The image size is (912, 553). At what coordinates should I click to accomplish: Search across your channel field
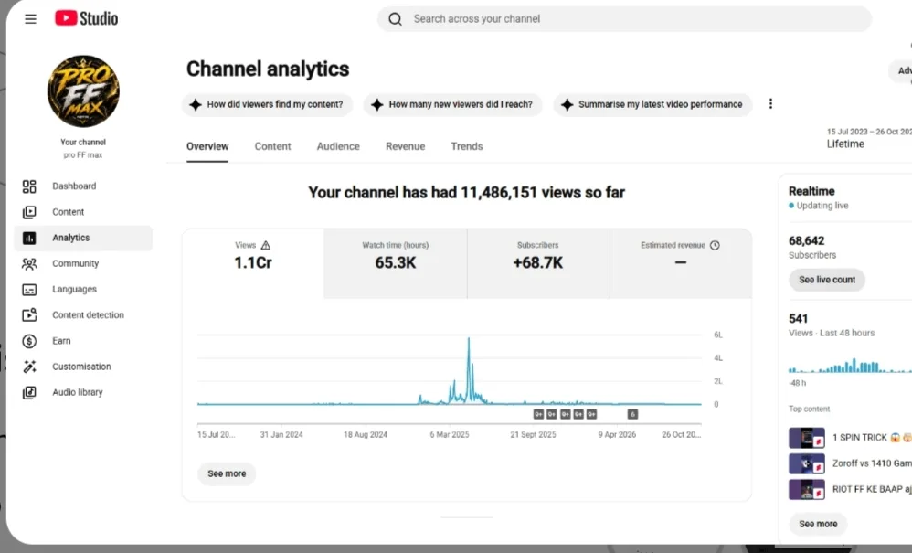pyautogui.click(x=624, y=18)
